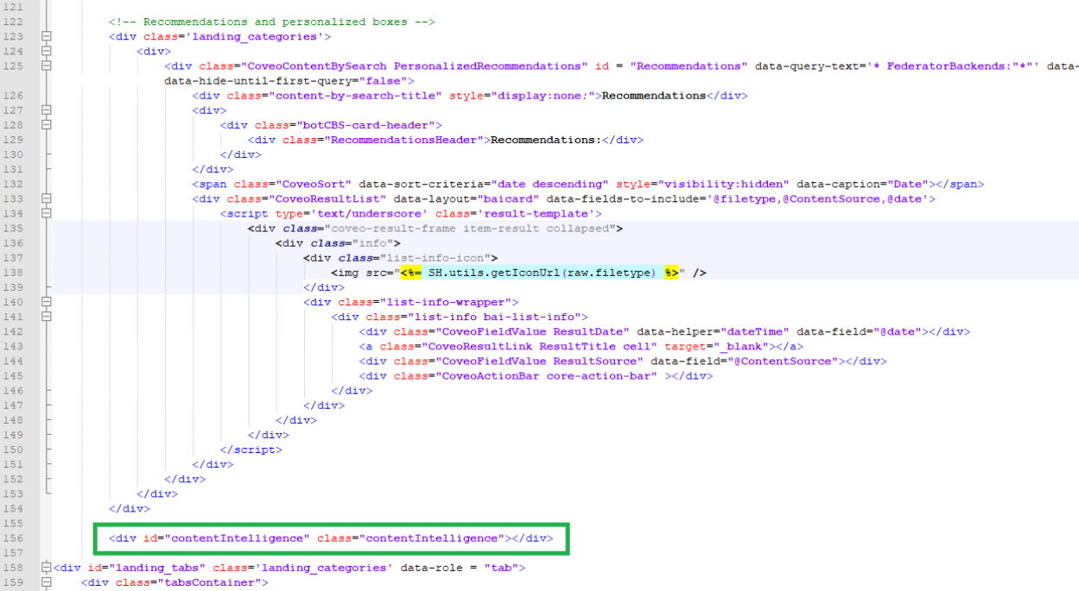The image size is (1079, 591).
Task: Collapse the fold marker on line 125
Action: tap(46, 66)
